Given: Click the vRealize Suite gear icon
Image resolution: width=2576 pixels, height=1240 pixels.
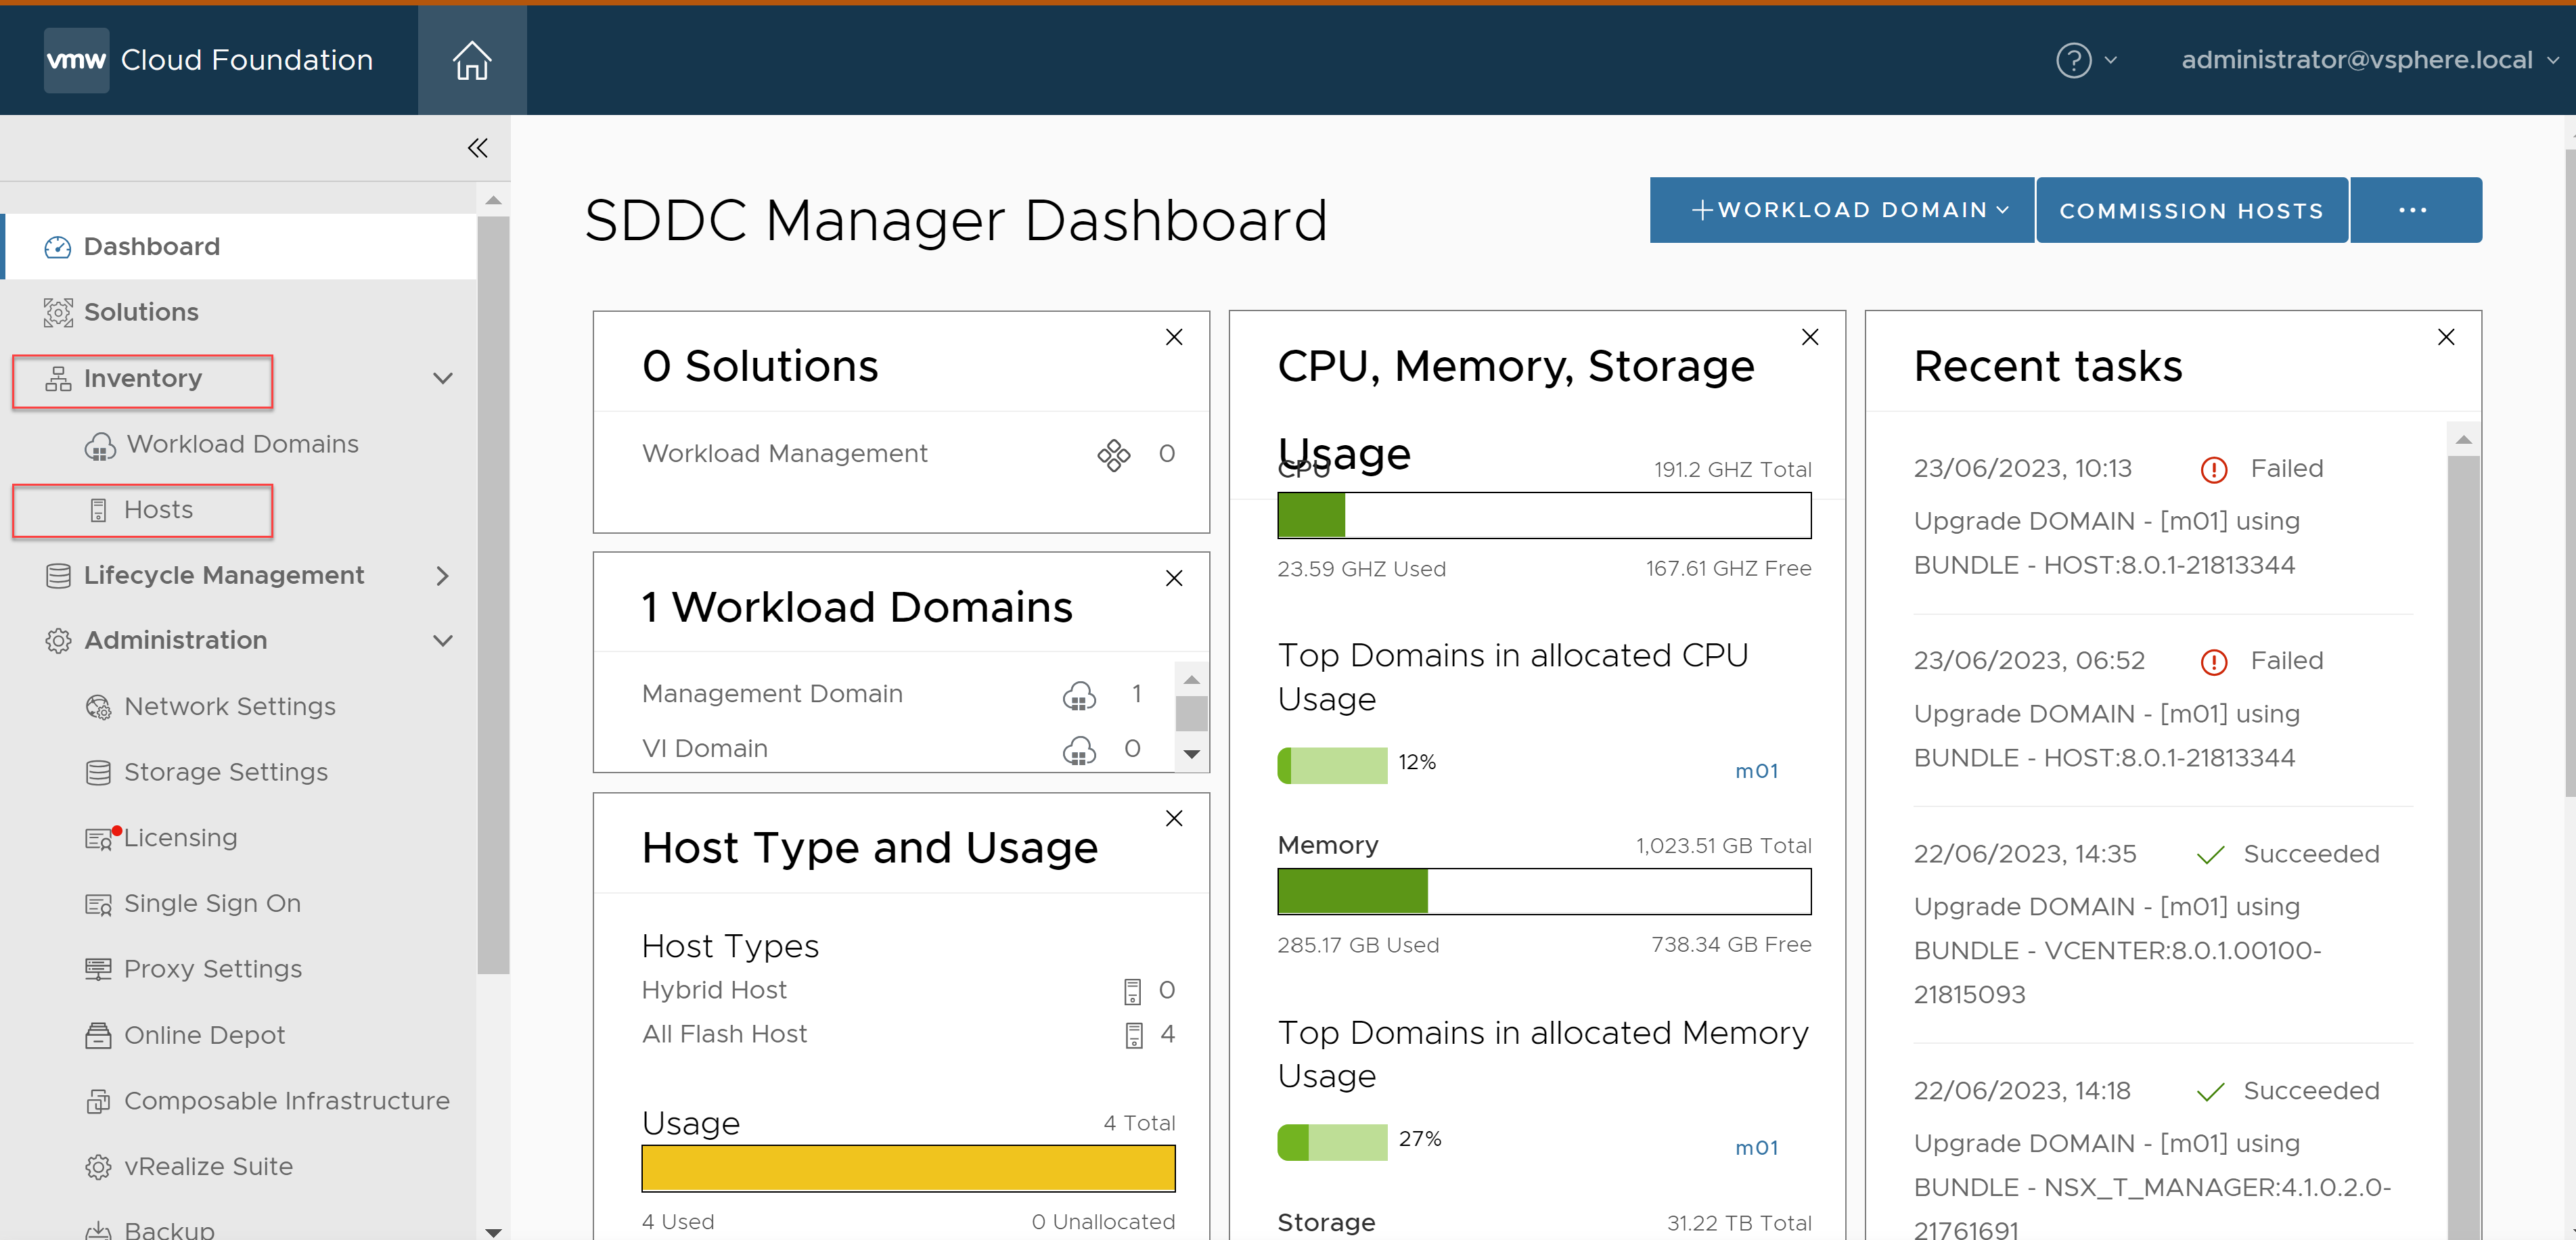Looking at the screenshot, I should [98, 1167].
